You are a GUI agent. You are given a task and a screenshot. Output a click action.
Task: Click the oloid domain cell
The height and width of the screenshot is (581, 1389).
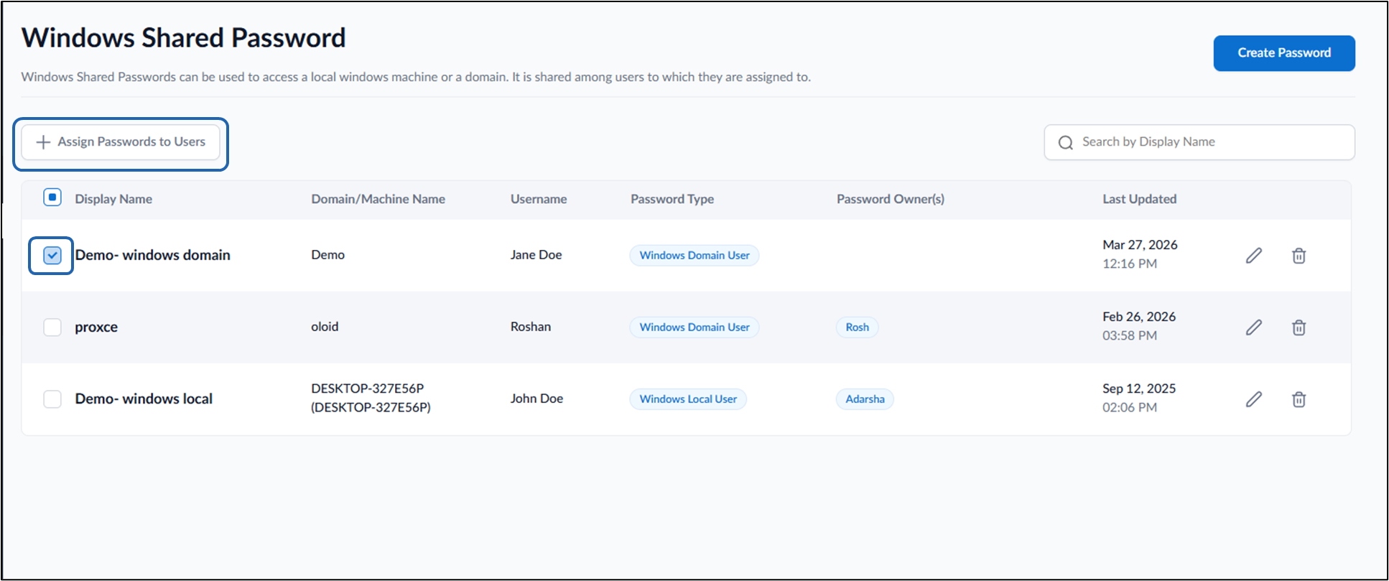(x=325, y=327)
